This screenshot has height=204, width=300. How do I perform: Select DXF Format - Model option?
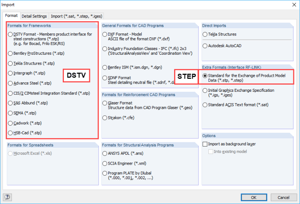(105, 34)
